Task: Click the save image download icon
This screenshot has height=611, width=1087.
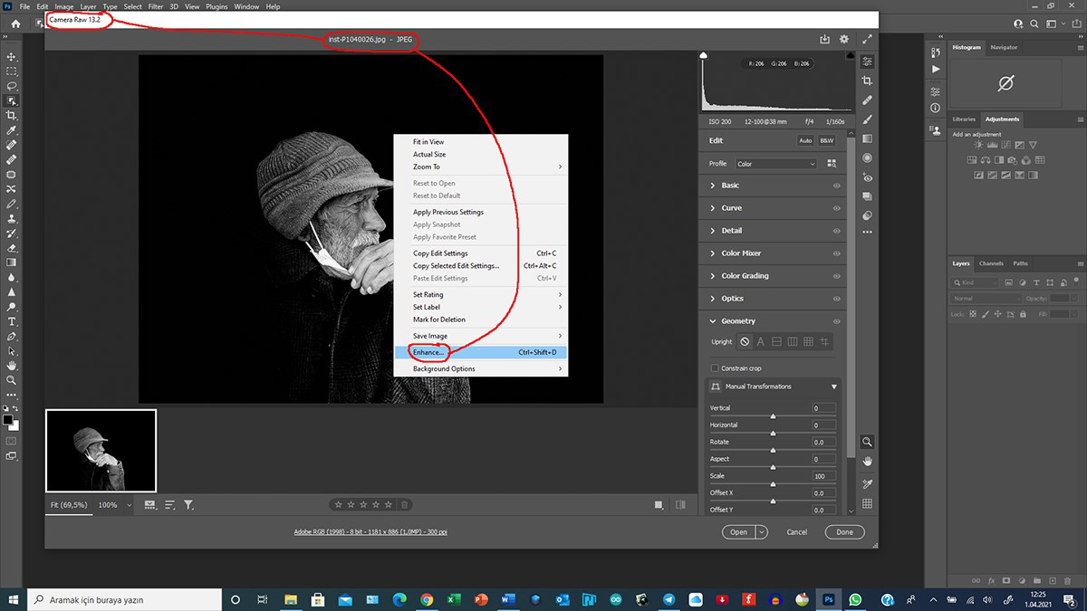Action: pyautogui.click(x=824, y=40)
